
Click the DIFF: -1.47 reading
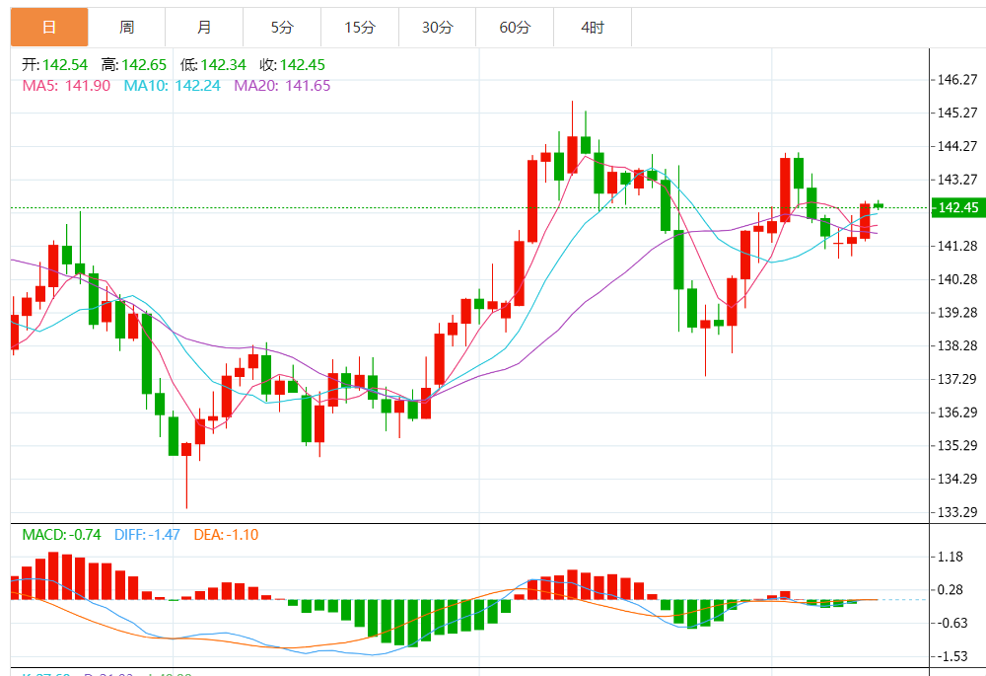click(x=147, y=534)
